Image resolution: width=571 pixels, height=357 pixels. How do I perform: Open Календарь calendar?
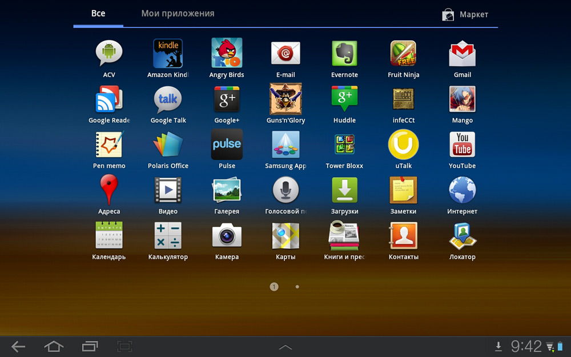[109, 235]
